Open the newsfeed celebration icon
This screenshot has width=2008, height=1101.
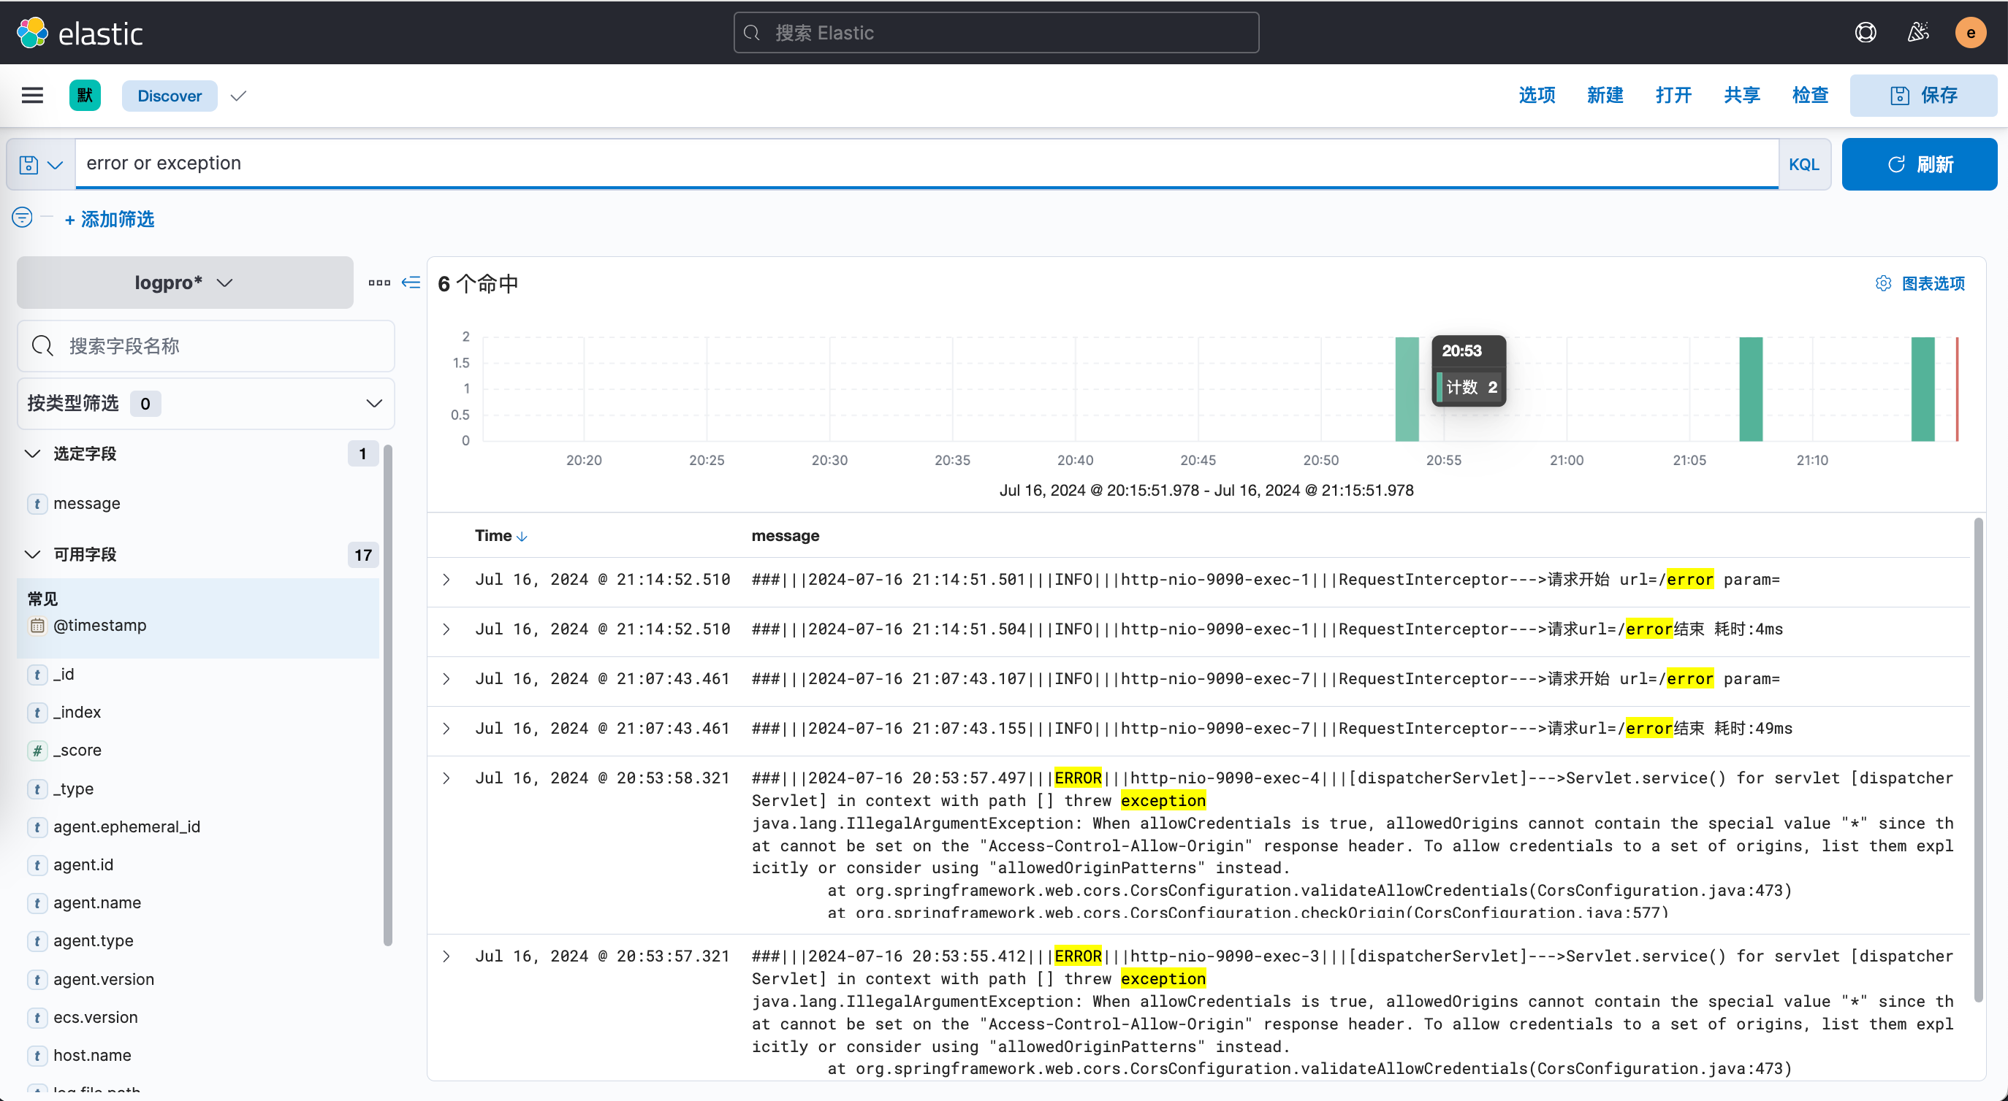[1918, 33]
